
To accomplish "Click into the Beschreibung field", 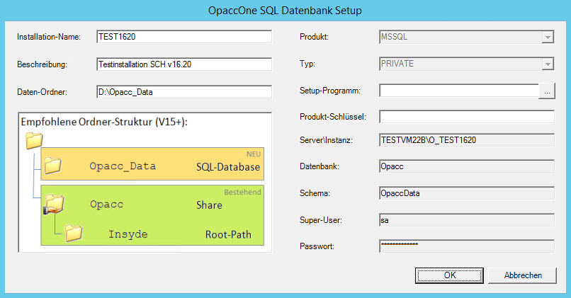I will tap(184, 64).
